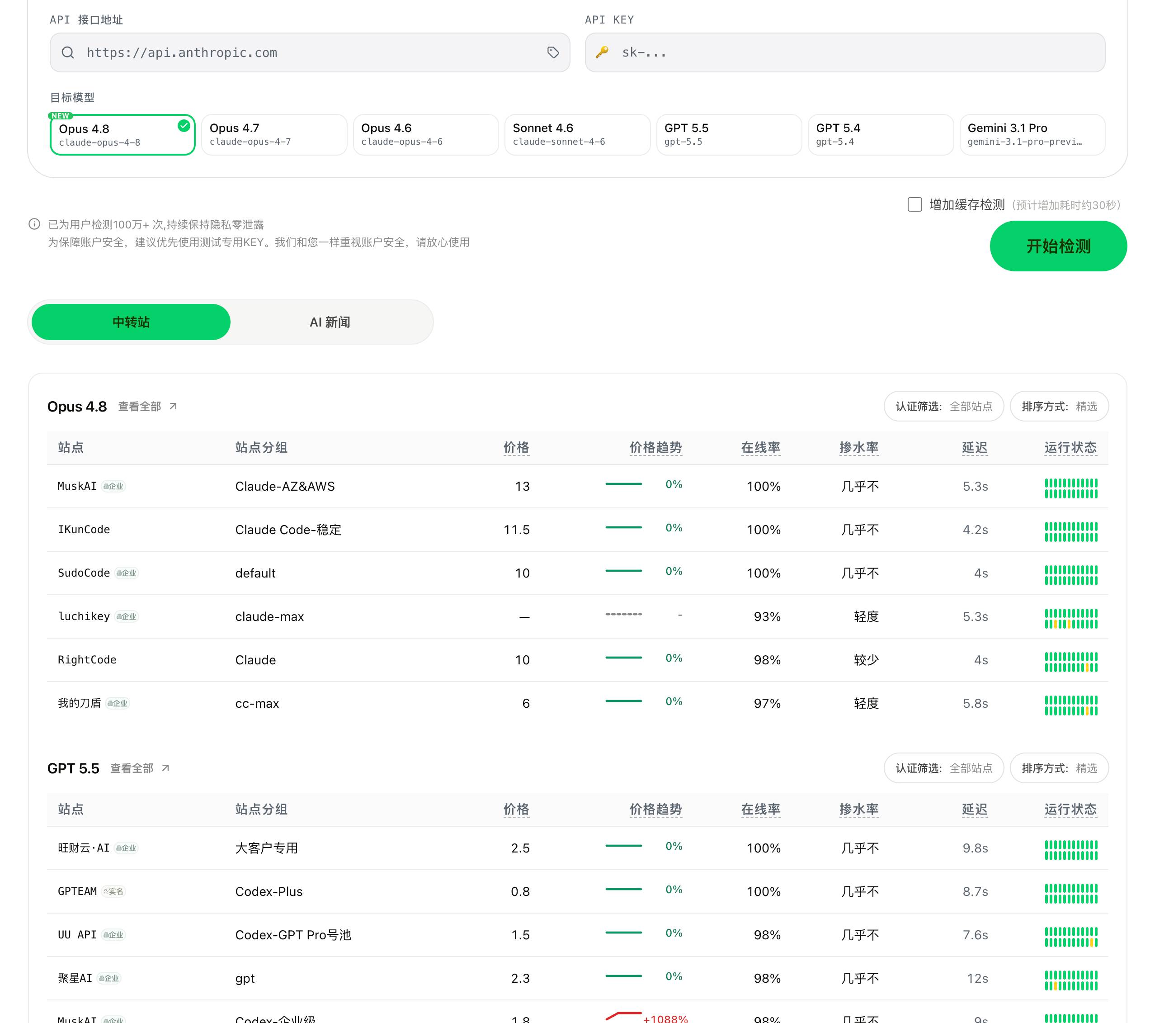Click the 企业 badge next to MuskAI in Opus 4.8
1150x1023 pixels.
[113, 487]
